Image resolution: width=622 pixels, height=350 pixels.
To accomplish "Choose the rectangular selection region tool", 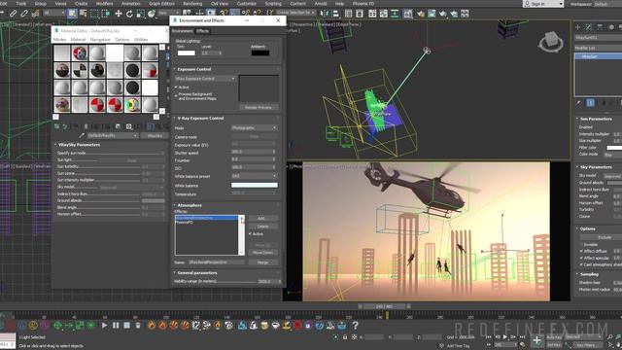I will (x=94, y=14).
